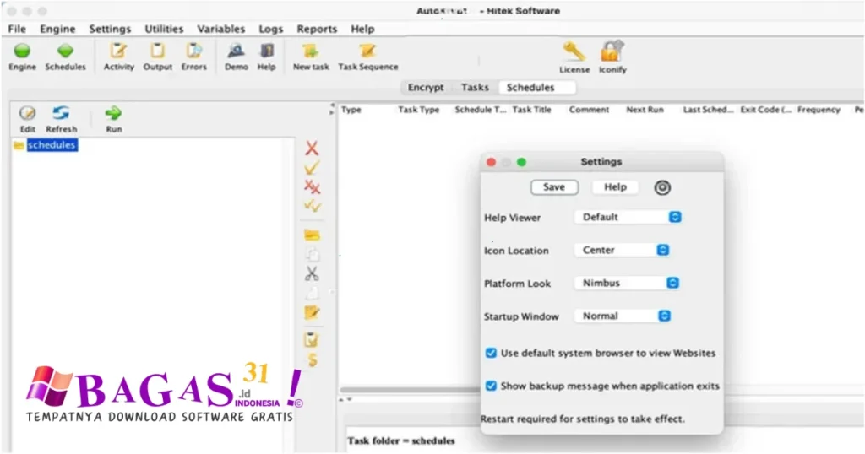Open the Errors log icon
This screenshot has height=454, width=865.
tap(193, 51)
